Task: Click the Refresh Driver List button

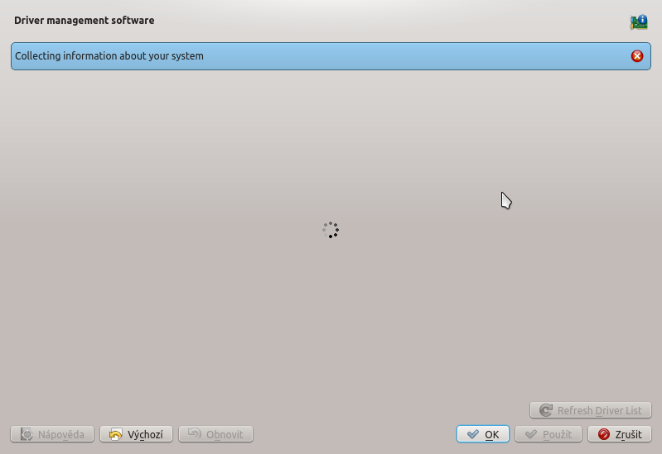Action: (590, 410)
